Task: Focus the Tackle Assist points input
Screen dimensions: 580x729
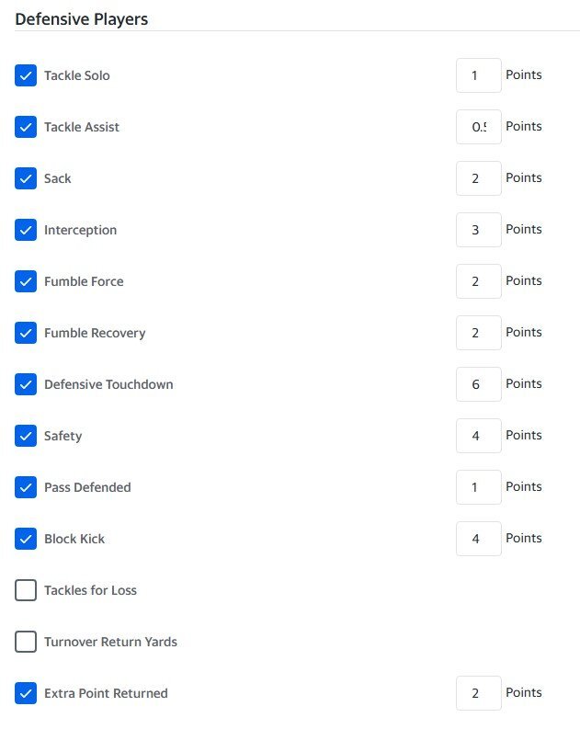Action: point(479,127)
